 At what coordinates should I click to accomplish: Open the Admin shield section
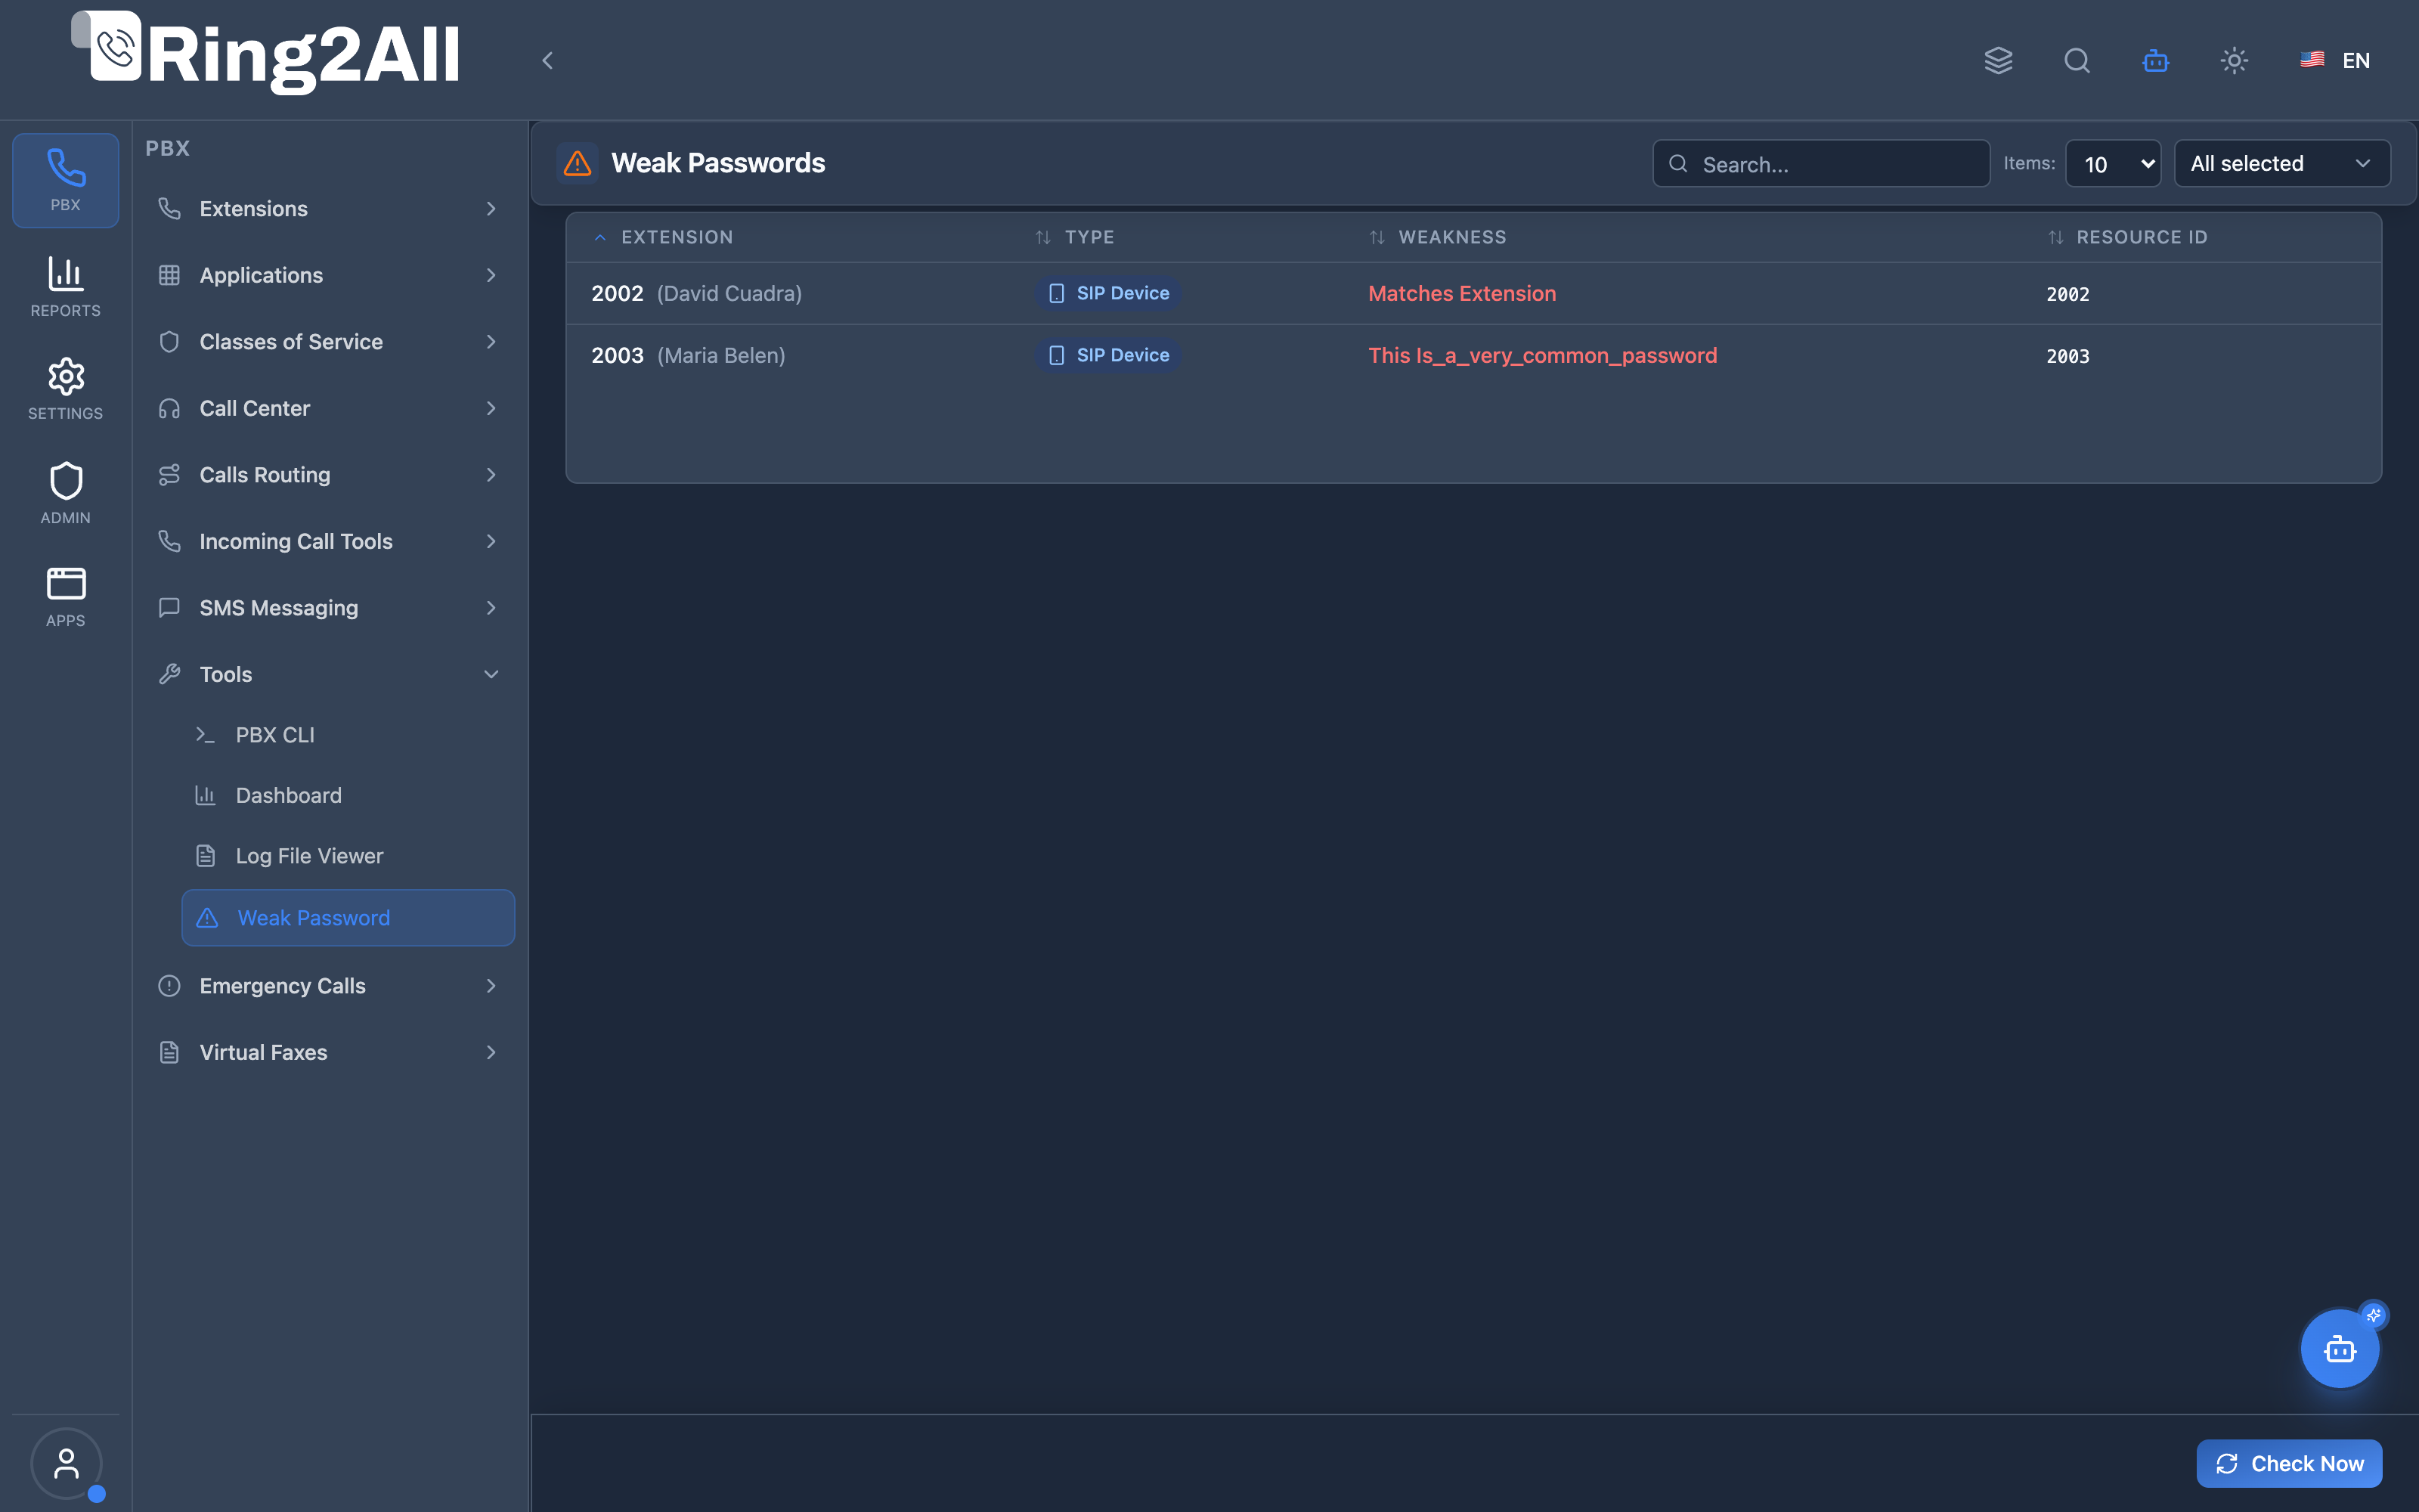point(65,493)
